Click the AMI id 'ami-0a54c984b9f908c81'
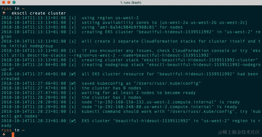This screenshot has height=137, width=262. click(x=127, y=27)
